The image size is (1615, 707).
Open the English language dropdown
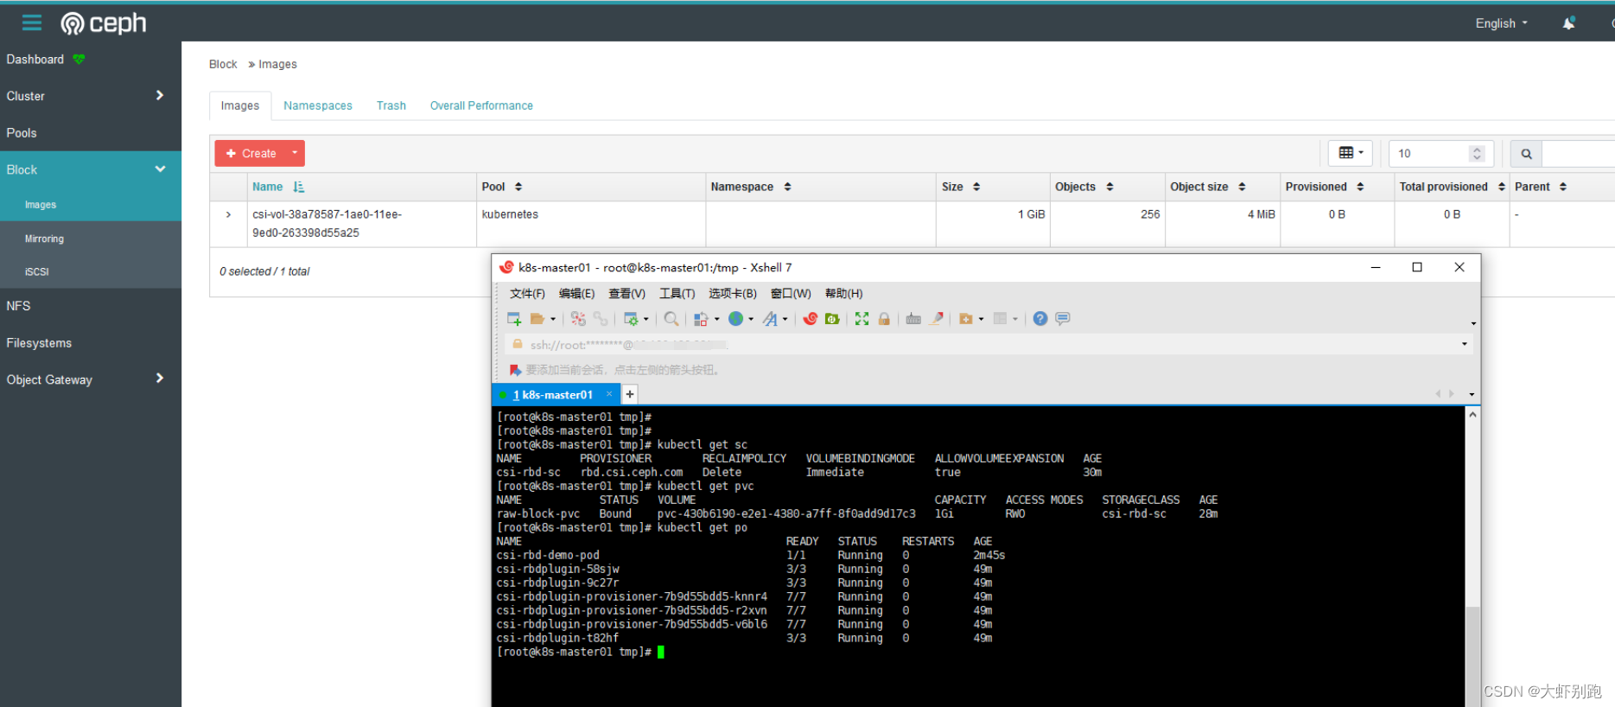pyautogui.click(x=1502, y=23)
